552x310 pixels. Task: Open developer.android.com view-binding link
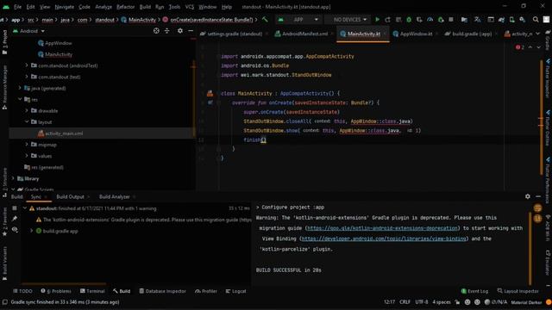(x=384, y=239)
